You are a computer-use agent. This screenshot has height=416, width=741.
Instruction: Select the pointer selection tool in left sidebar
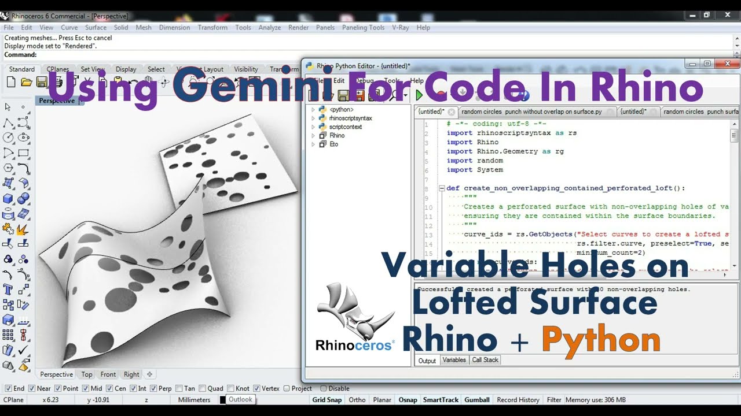tap(8, 107)
